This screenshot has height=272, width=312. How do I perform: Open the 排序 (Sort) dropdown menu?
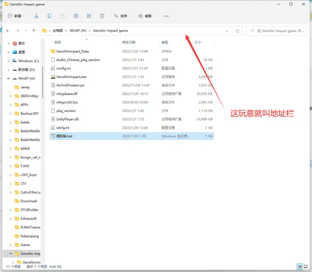[122, 16]
